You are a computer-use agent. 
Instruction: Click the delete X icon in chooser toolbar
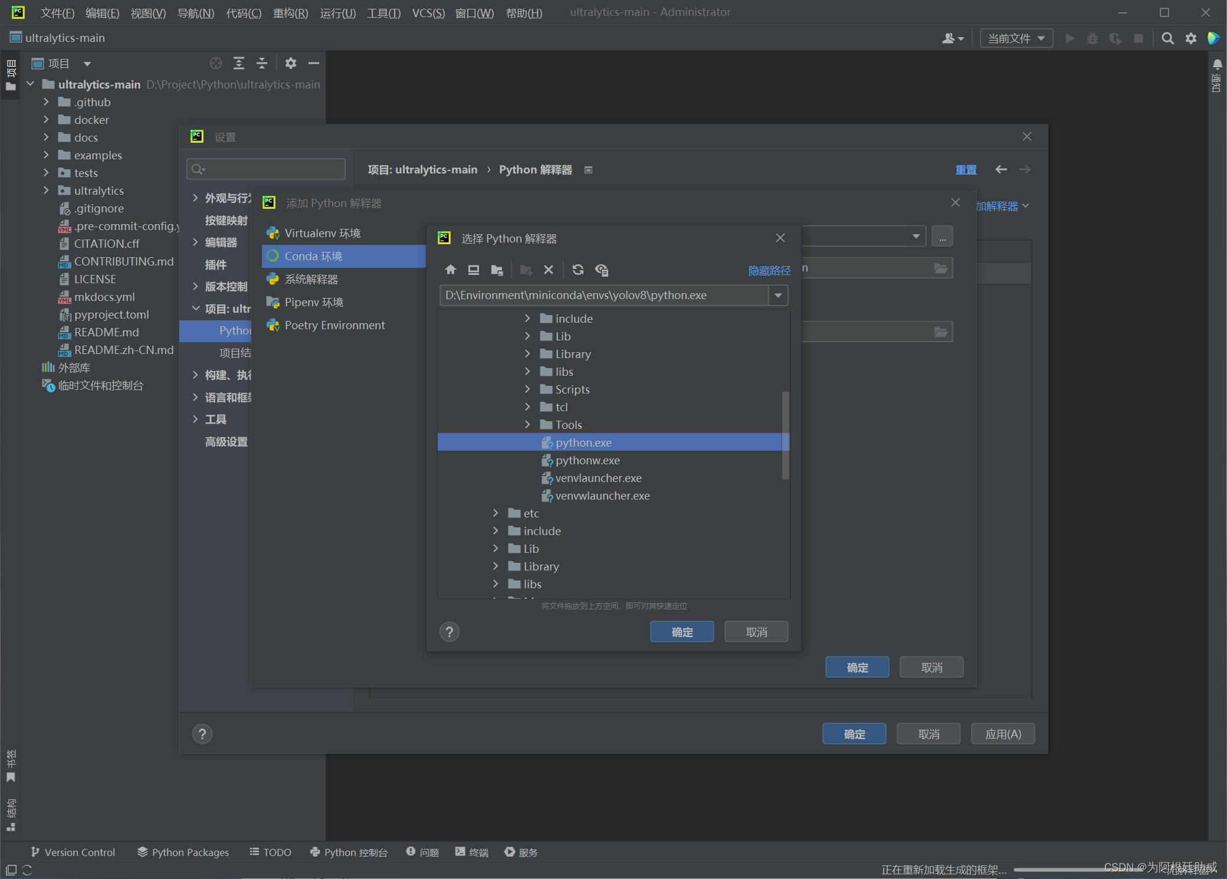549,270
